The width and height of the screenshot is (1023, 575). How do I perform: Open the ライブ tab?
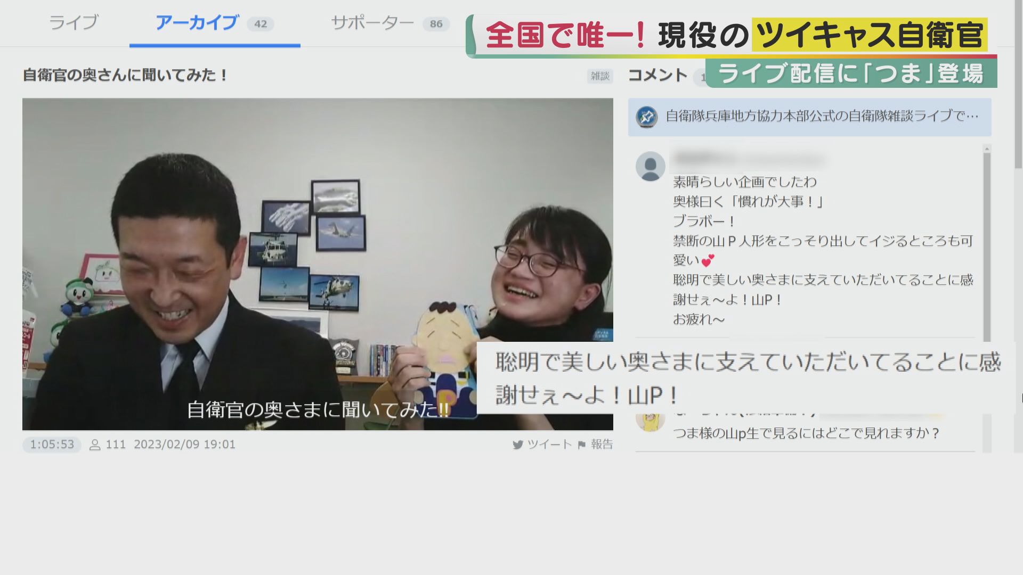(x=74, y=23)
